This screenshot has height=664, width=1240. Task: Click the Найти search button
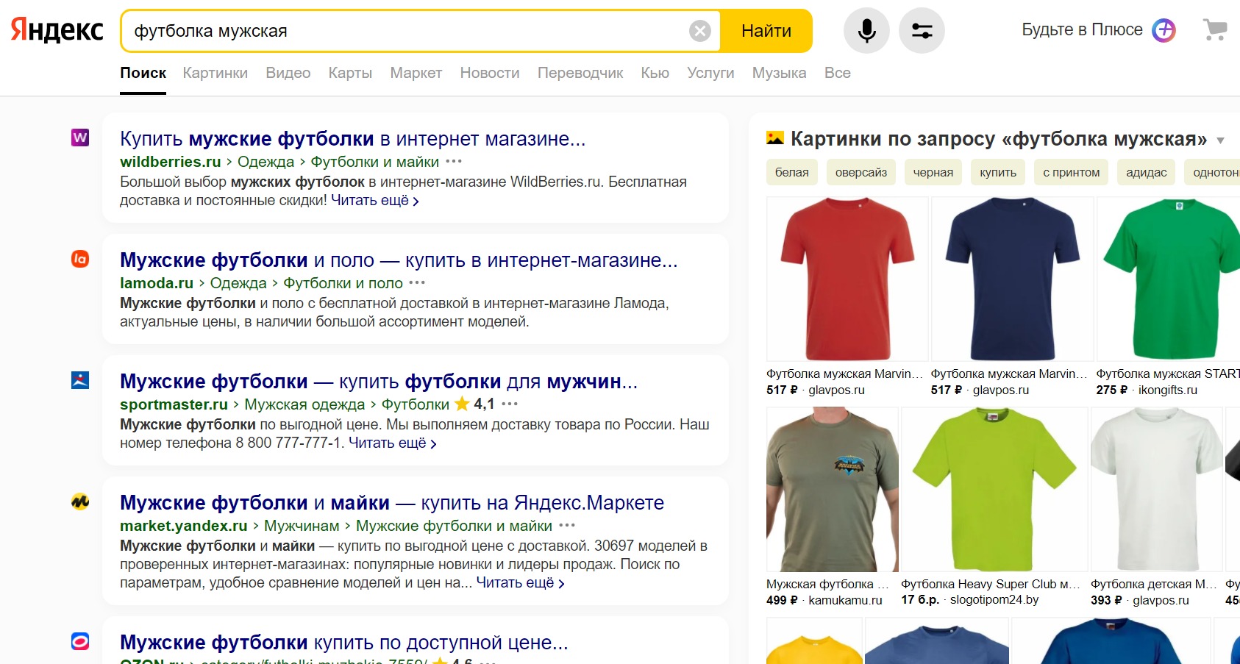coord(766,31)
